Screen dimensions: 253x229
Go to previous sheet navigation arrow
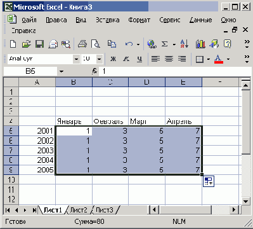pos(16,210)
